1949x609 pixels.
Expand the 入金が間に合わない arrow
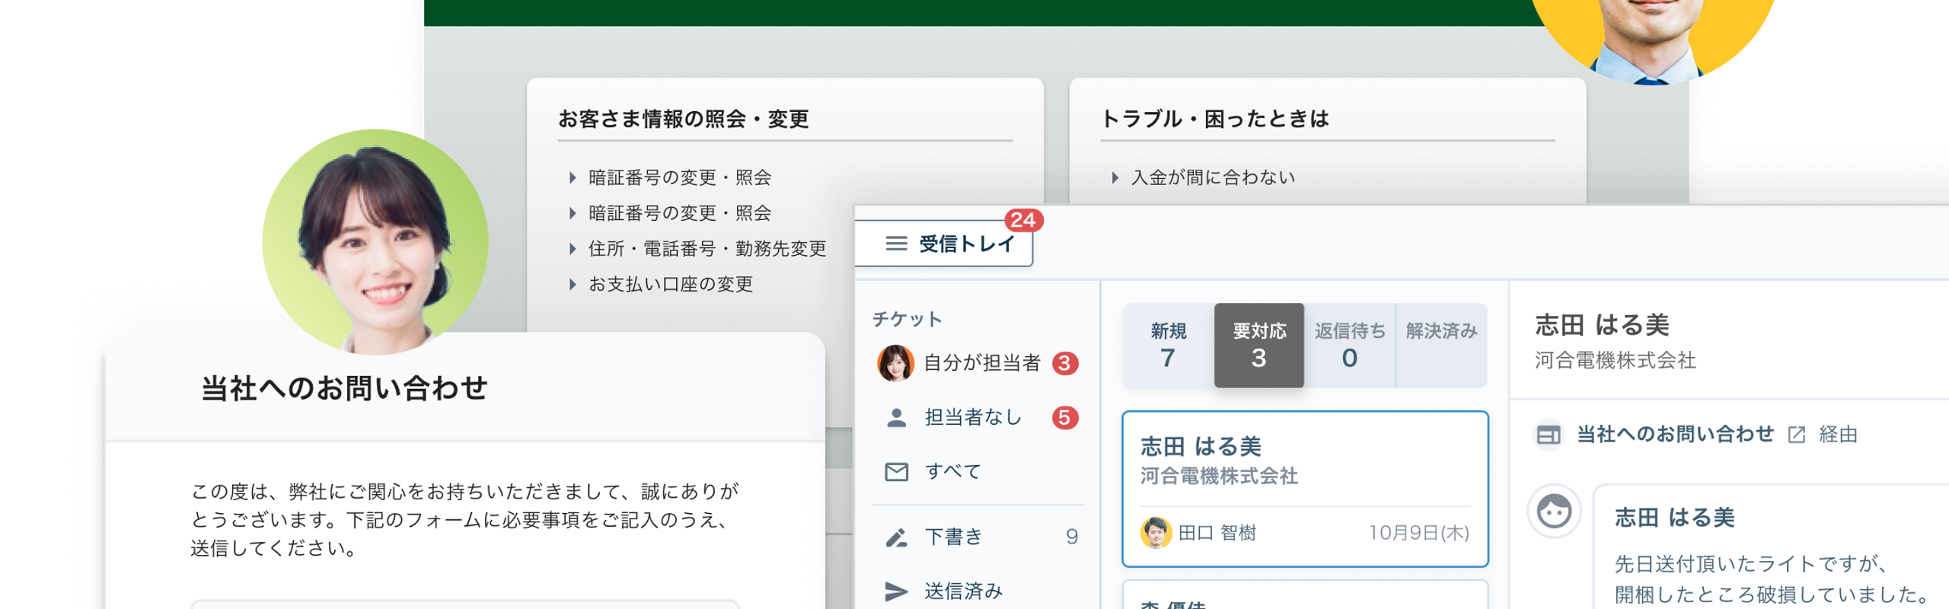[1115, 178]
